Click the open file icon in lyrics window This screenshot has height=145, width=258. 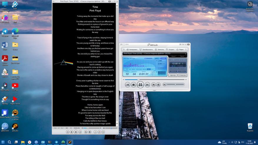click(x=86, y=132)
